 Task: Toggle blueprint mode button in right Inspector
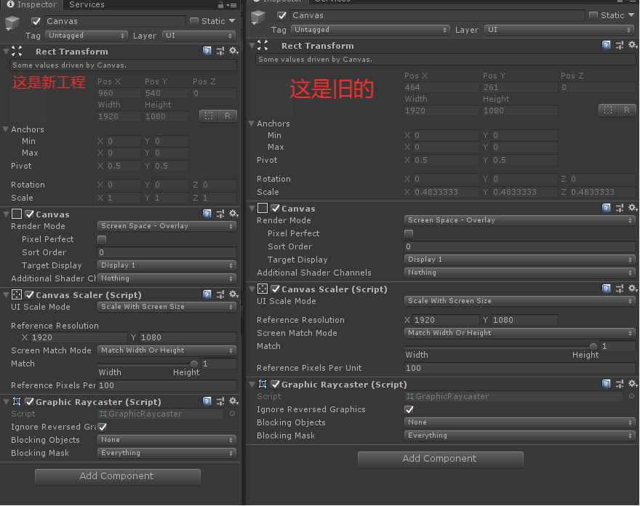point(608,111)
